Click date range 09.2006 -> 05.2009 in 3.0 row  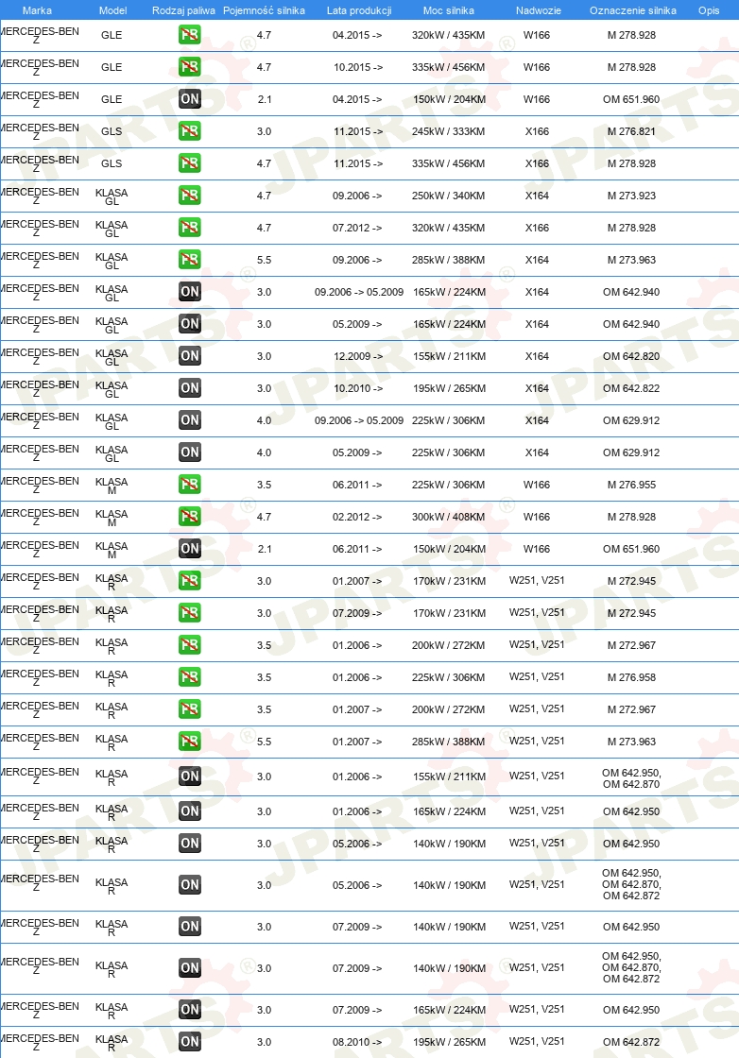tap(359, 292)
